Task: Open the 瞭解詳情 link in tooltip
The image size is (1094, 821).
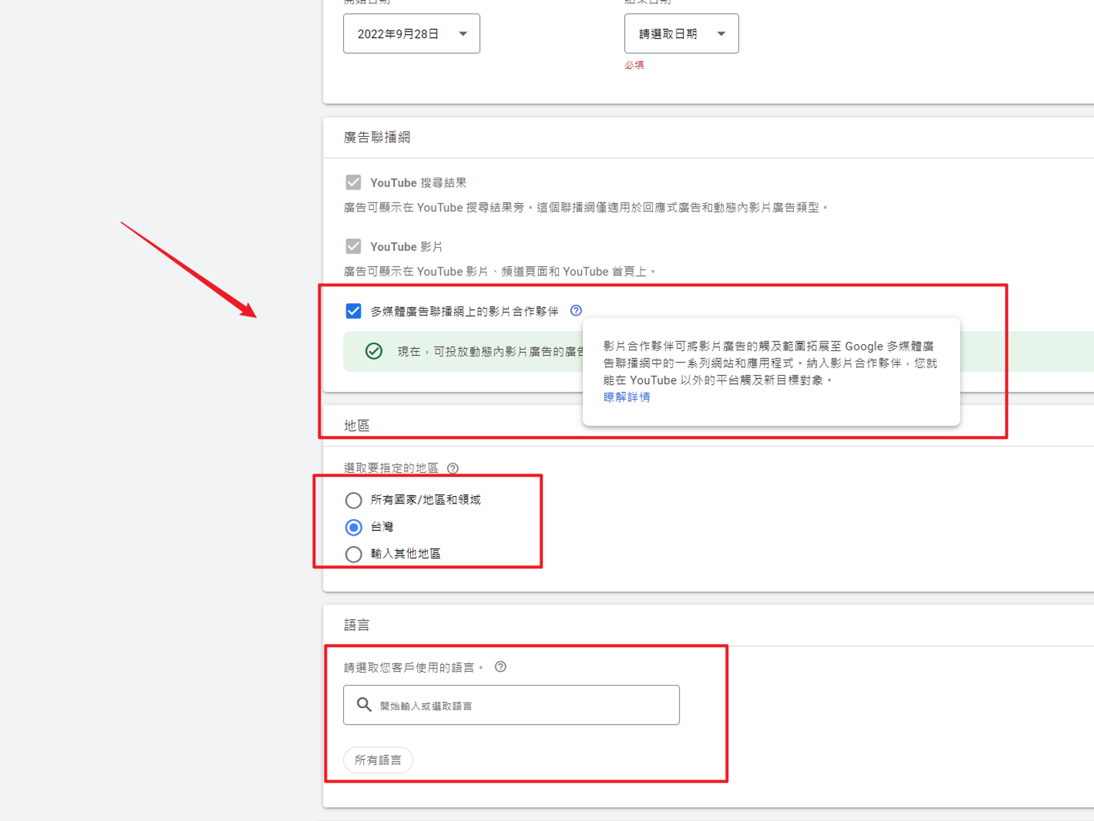Action: (626, 397)
